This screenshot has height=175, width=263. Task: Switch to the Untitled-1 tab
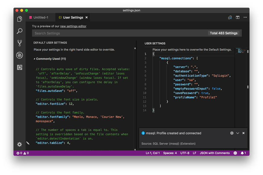[x=41, y=17]
